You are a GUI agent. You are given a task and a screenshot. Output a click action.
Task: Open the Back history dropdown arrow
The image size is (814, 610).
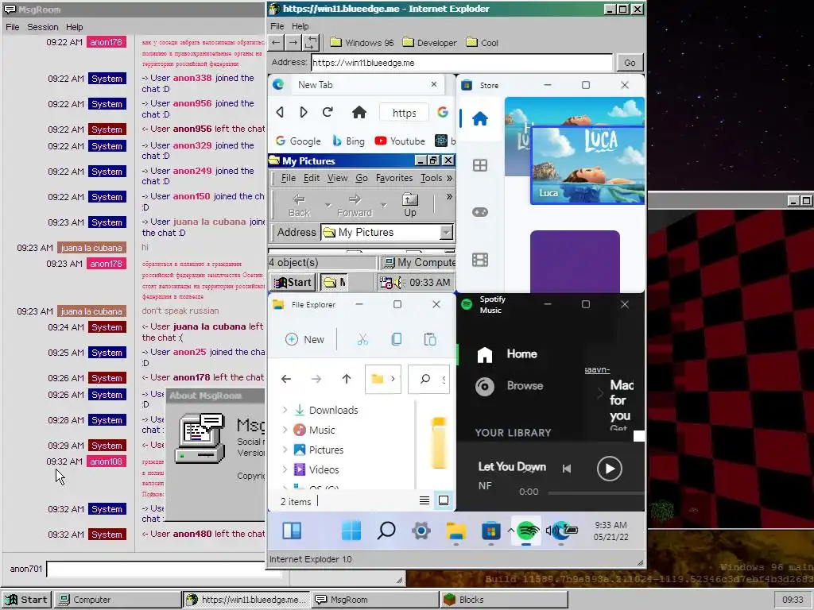tap(328, 205)
